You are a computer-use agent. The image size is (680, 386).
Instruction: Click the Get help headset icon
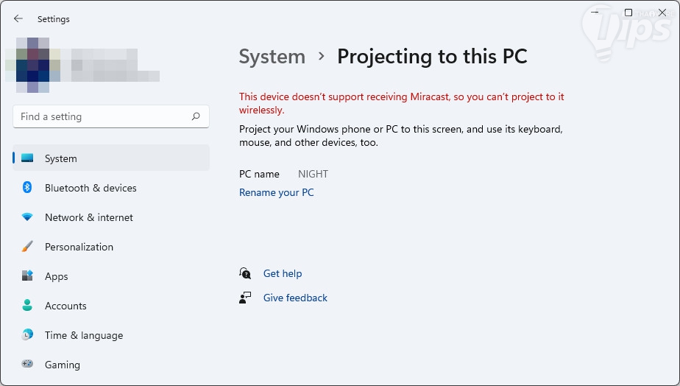(245, 273)
